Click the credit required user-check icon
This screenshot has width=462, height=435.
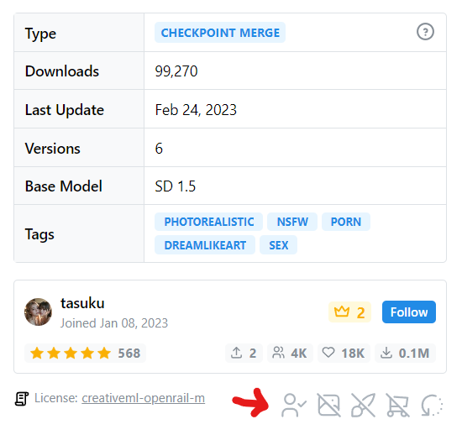coord(294,406)
